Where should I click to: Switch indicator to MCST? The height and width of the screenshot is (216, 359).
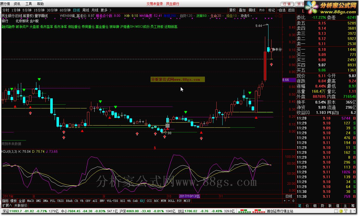pos(187,201)
